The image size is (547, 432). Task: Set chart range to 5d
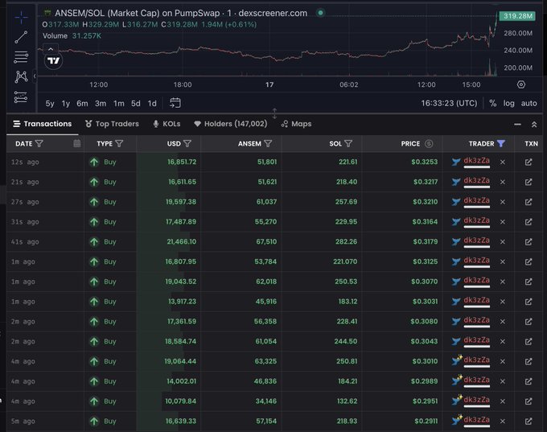(136, 104)
